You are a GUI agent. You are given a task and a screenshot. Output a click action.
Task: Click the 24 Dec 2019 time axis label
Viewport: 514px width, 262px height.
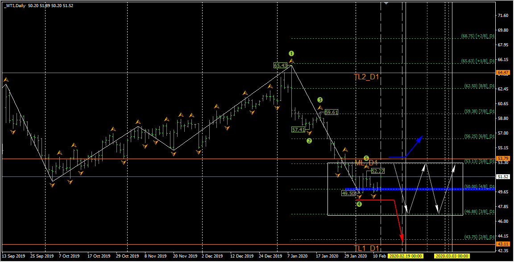[270, 256]
